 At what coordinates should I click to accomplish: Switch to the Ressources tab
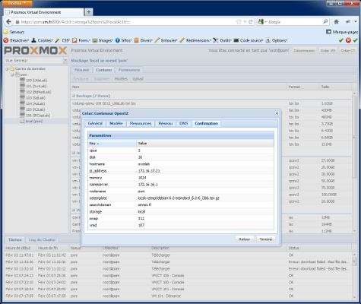(x=141, y=123)
